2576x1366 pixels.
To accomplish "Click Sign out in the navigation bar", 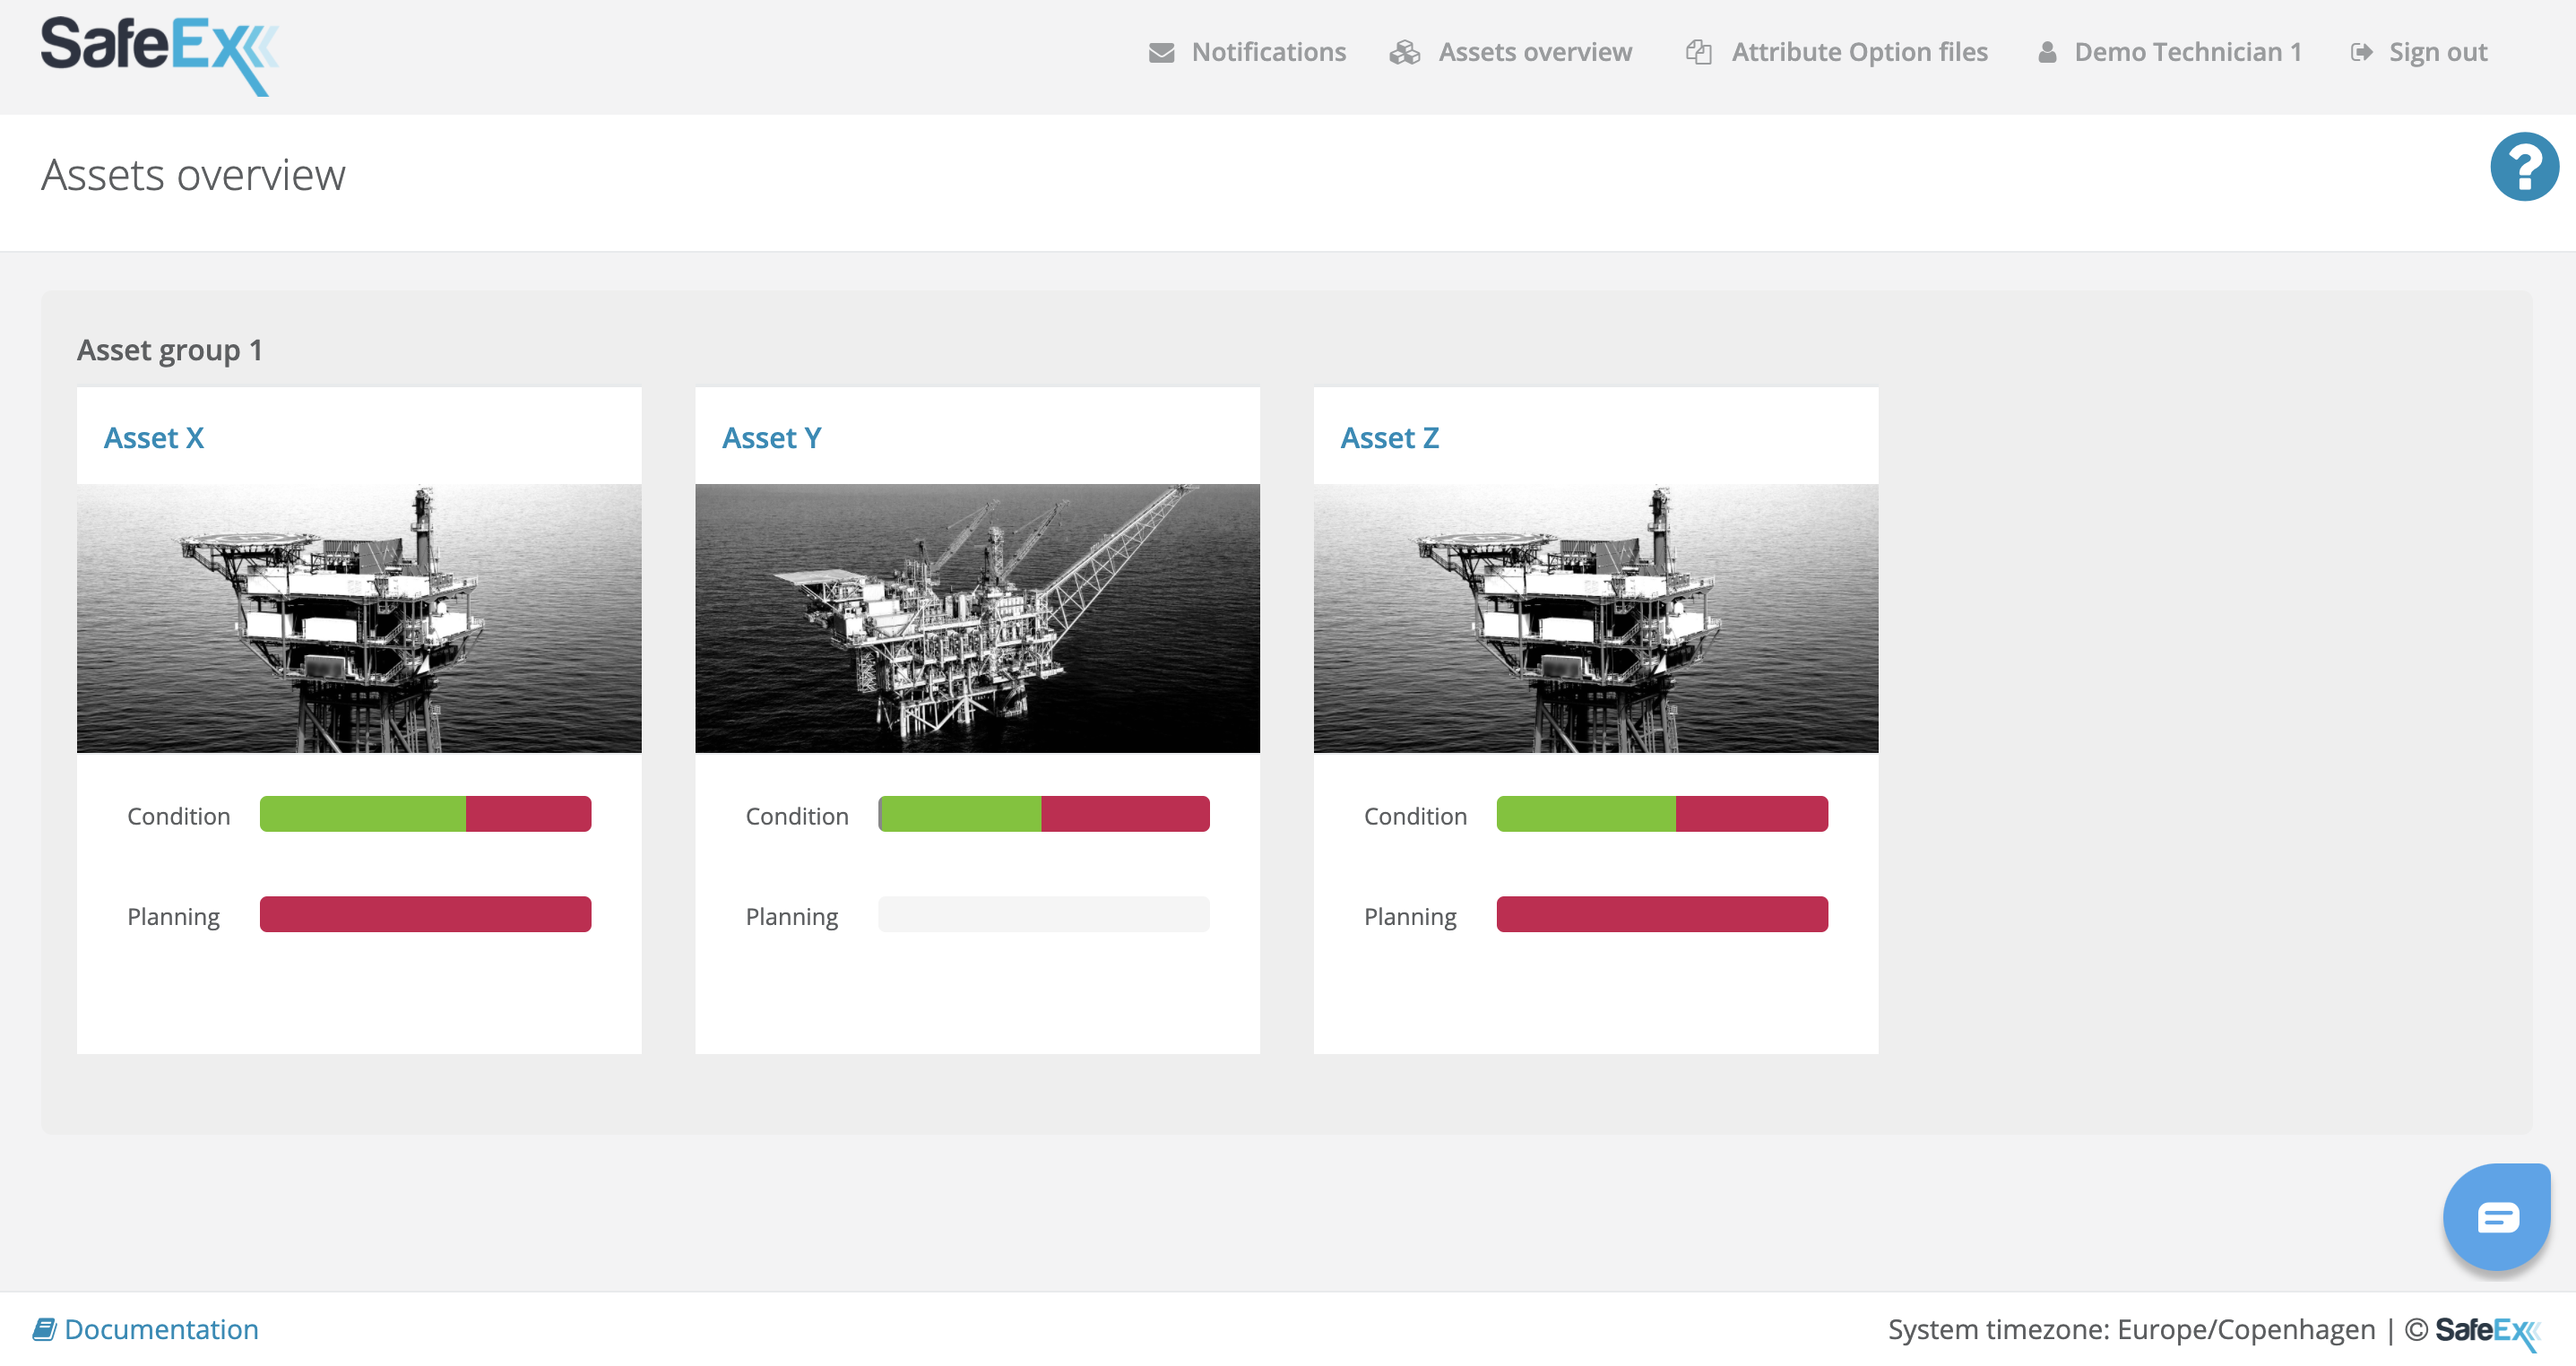I will [2437, 52].
